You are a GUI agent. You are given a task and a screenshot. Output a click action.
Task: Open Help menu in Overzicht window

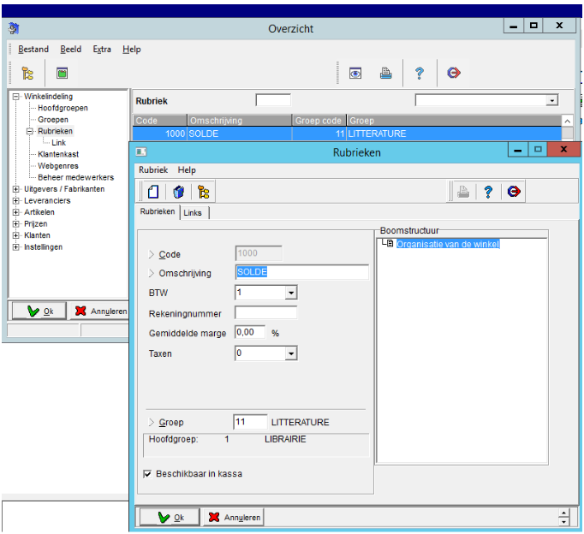tap(132, 49)
